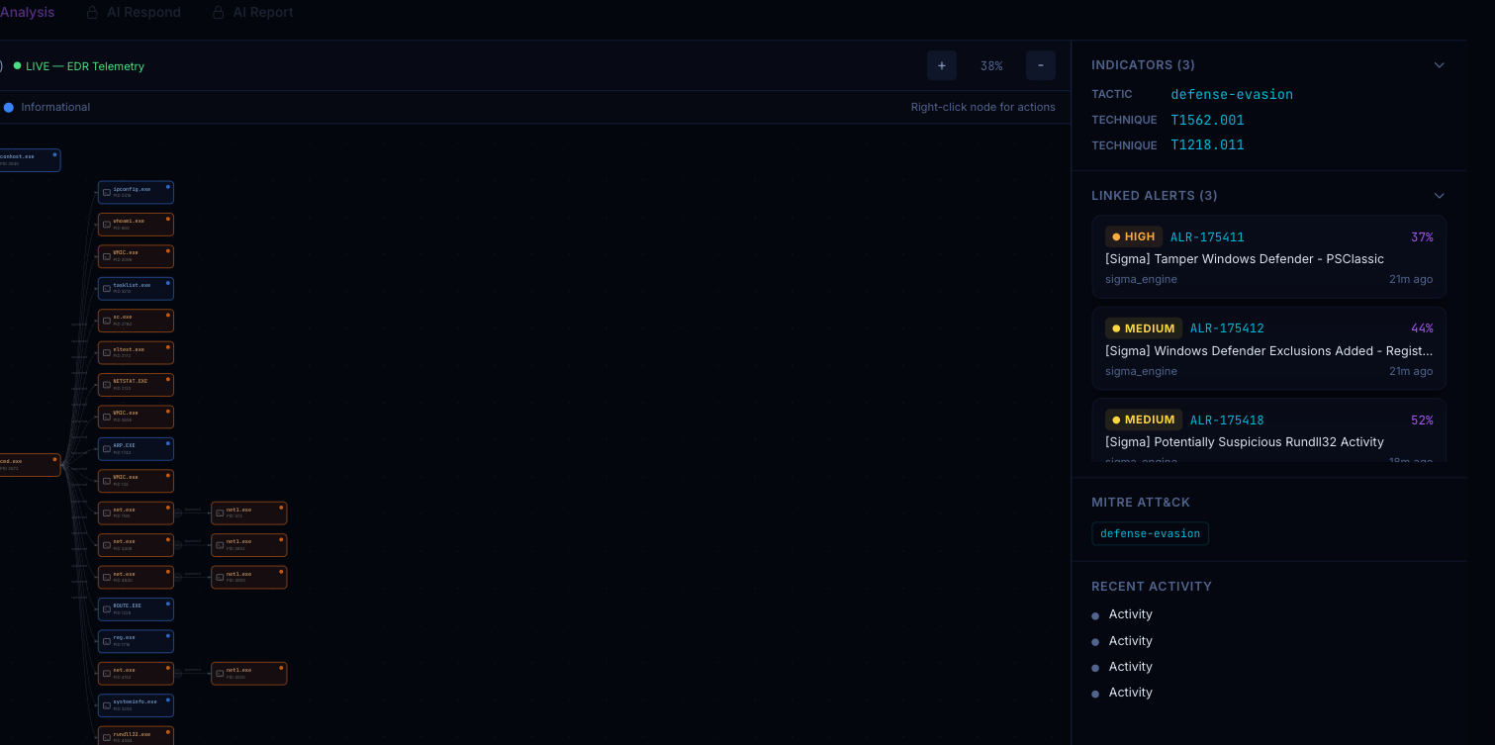Zoom out with the minus button
Viewport: 1495px width, 745px height.
[1041, 65]
